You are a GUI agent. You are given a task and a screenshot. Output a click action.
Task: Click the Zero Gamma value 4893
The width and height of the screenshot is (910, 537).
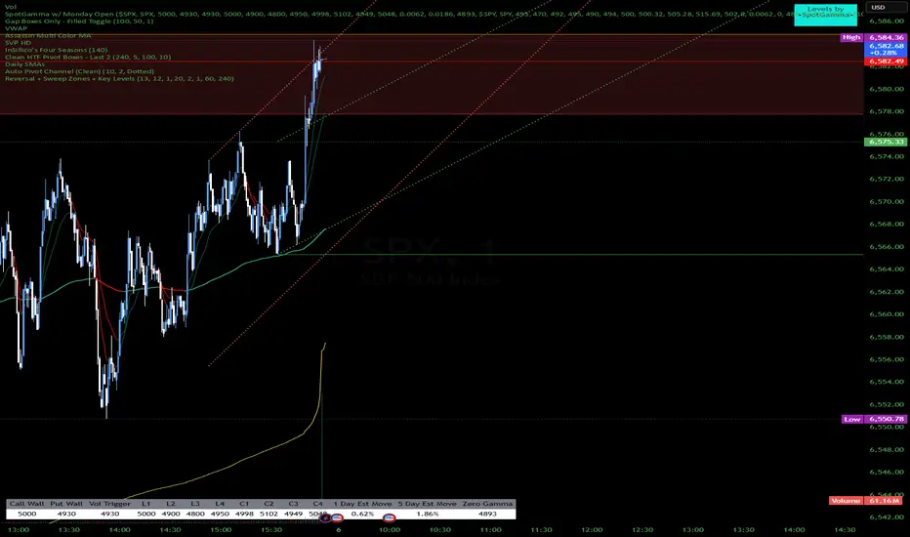point(487,514)
